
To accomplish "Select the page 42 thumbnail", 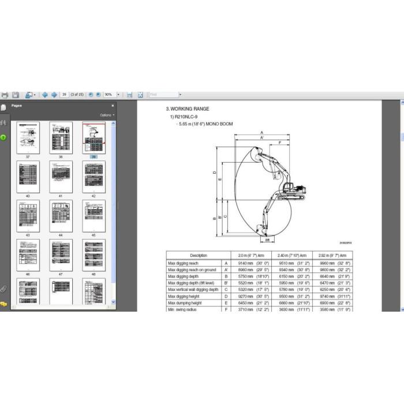I will pyautogui.click(x=93, y=177).
